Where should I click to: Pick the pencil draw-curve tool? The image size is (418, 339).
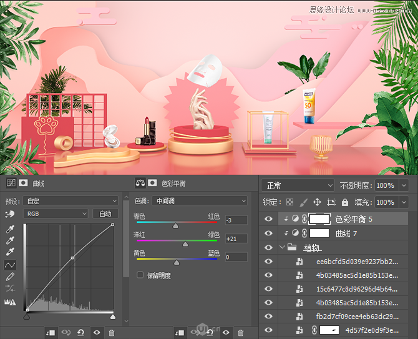(10, 277)
